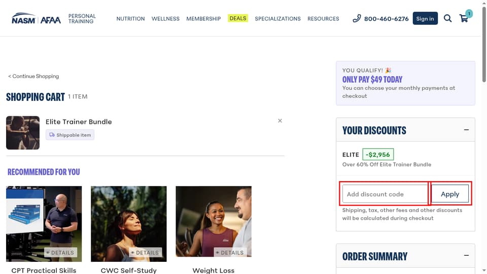The height and width of the screenshot is (274, 487).
Task: Click Over 60% Off Elite Trainer Bundle text
Action: pyautogui.click(x=387, y=164)
